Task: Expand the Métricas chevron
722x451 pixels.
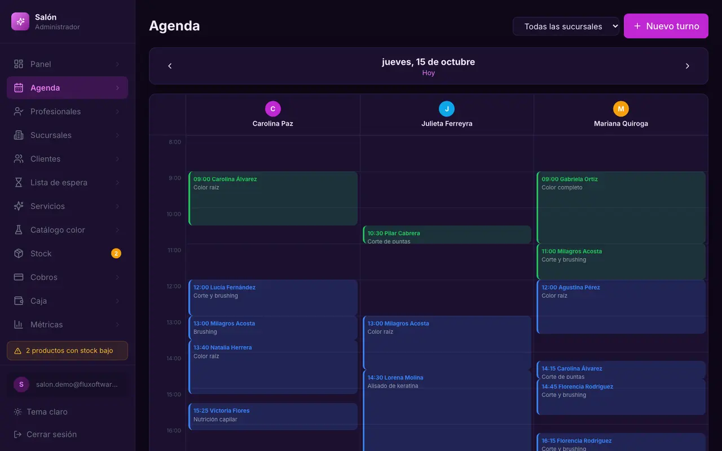Action: pos(117,325)
